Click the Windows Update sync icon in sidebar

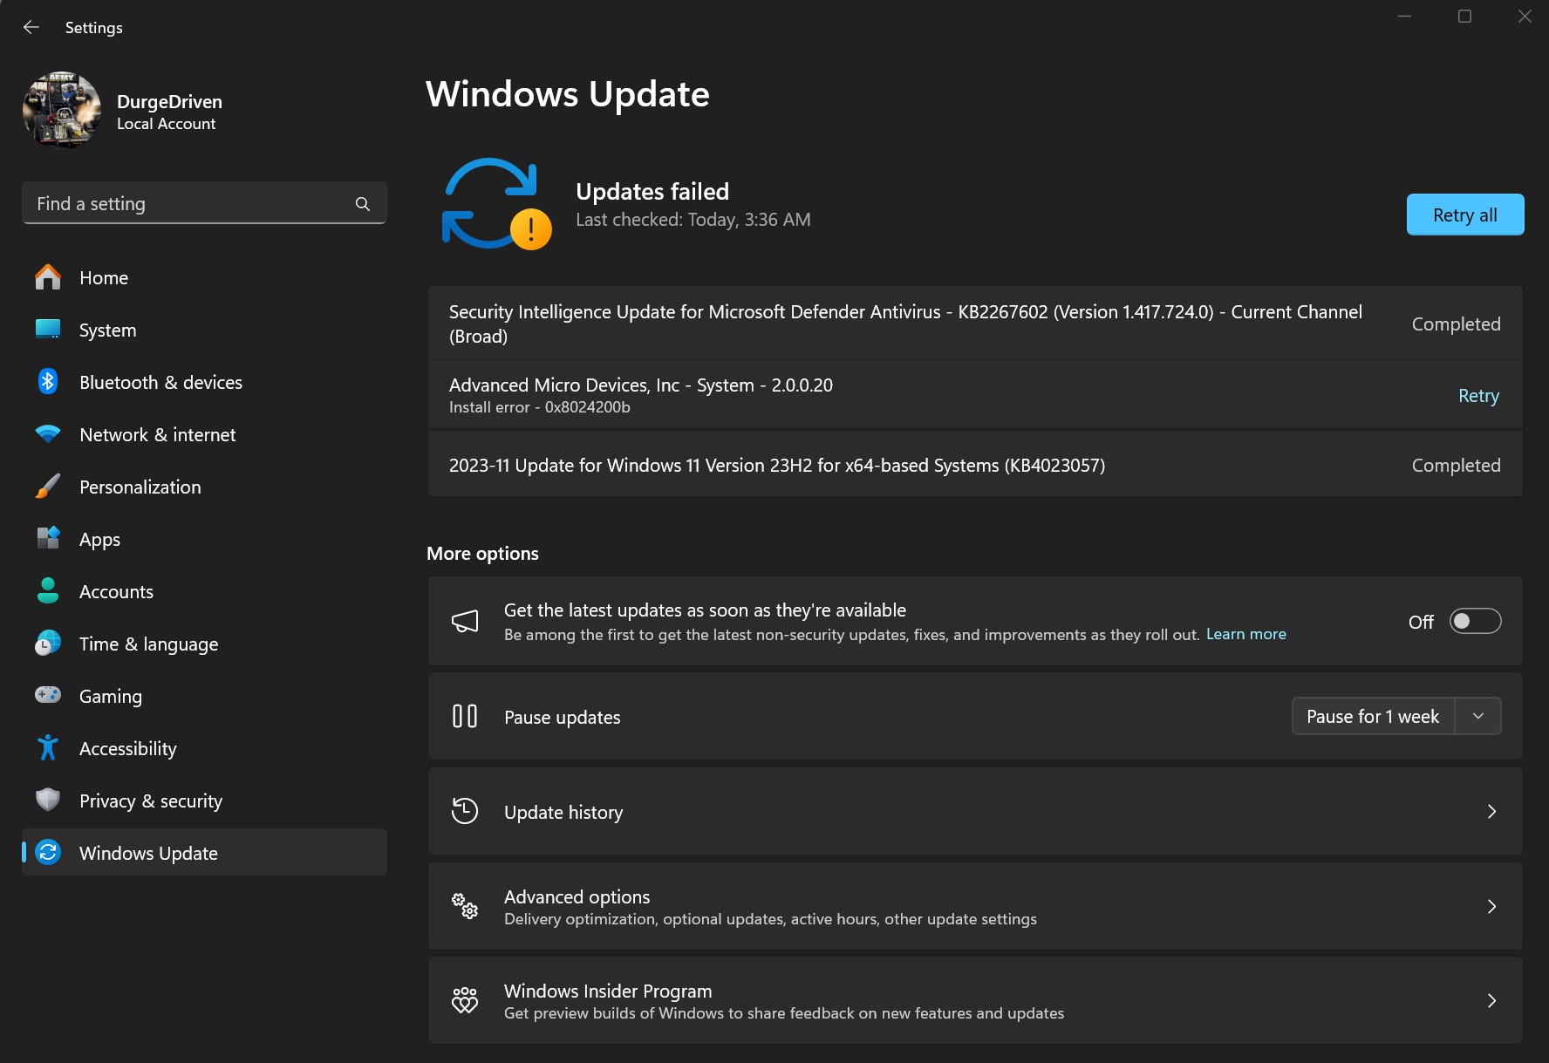point(48,853)
